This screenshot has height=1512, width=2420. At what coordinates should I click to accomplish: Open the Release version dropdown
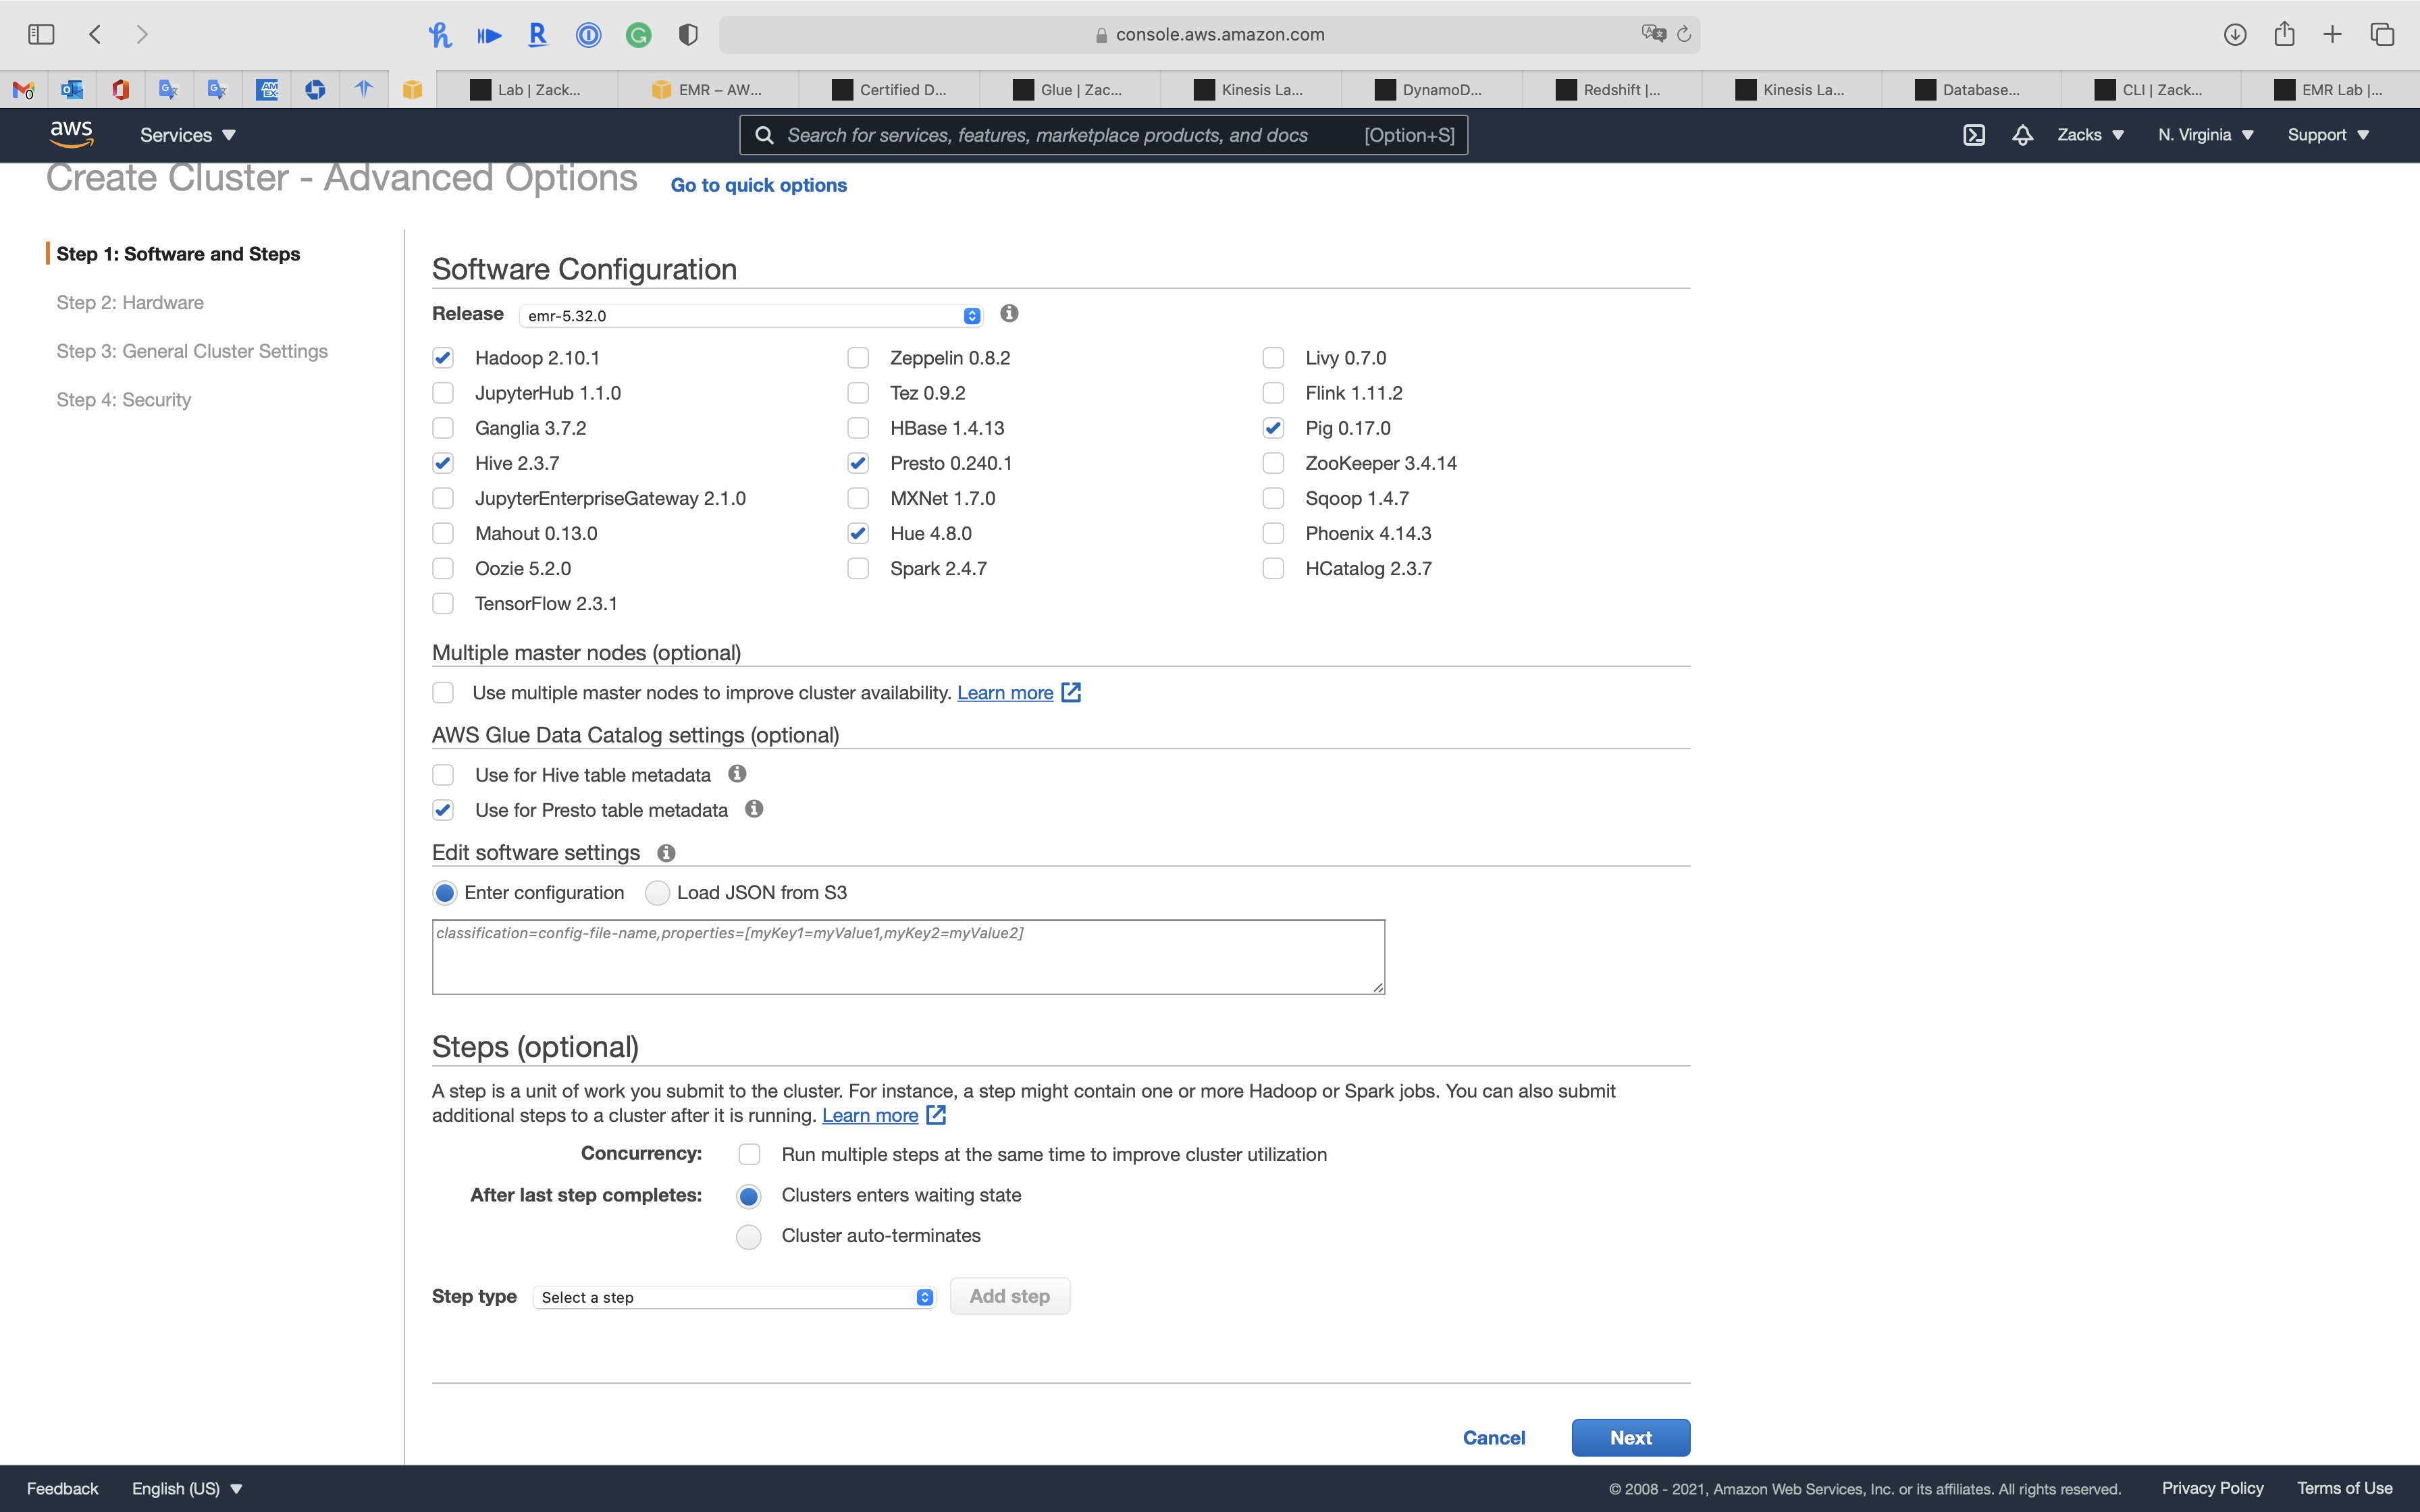tap(751, 316)
